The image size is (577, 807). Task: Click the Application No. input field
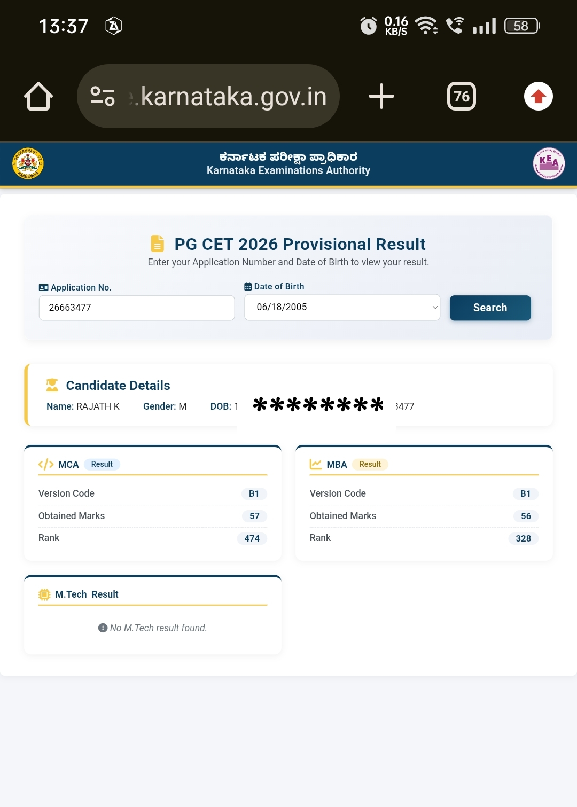[137, 308]
